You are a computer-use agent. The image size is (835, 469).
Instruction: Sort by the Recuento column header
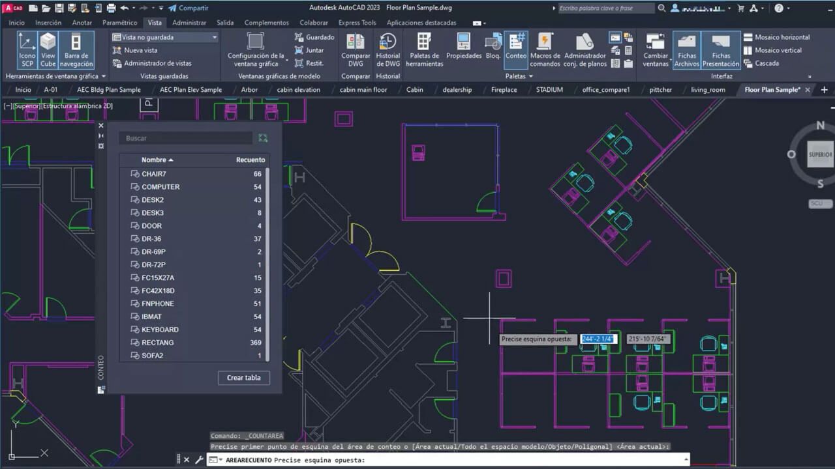[250, 160]
